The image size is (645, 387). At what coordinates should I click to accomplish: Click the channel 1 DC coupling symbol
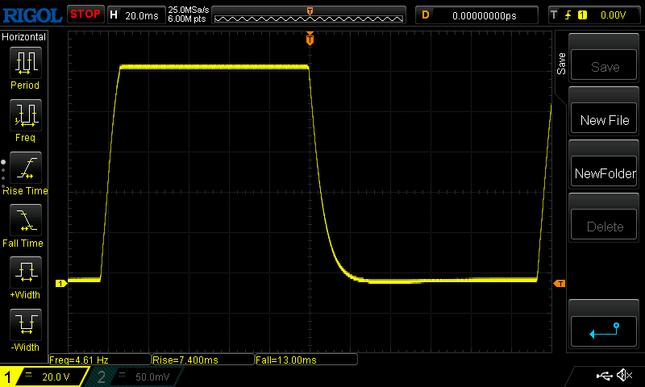[28, 374]
